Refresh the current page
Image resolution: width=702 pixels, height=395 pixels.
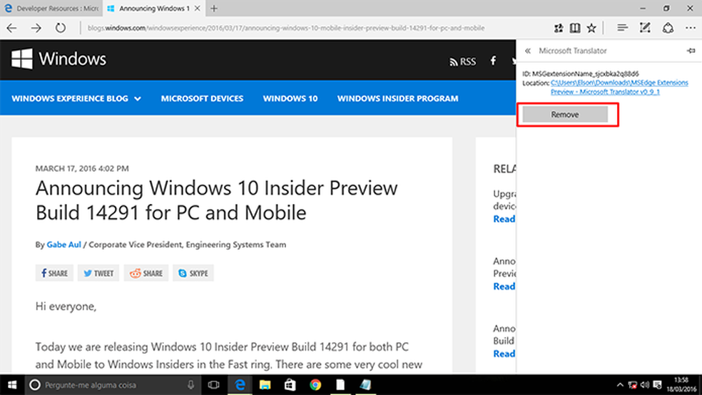click(x=61, y=29)
